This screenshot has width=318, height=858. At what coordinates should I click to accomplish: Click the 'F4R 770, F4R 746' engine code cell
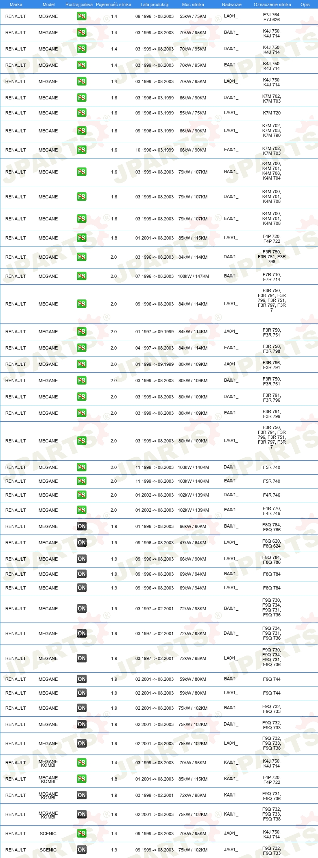272,511
